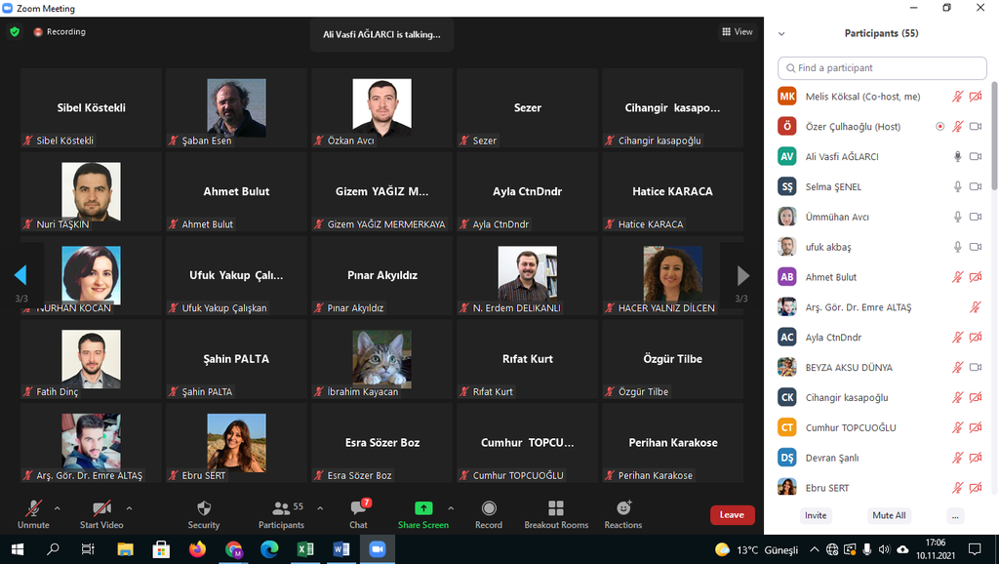Expand the arrow next to Participants button

[x=320, y=508]
